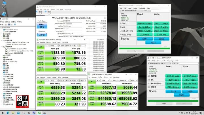Expand USB controllers node in Device Manager

coord(2,32)
